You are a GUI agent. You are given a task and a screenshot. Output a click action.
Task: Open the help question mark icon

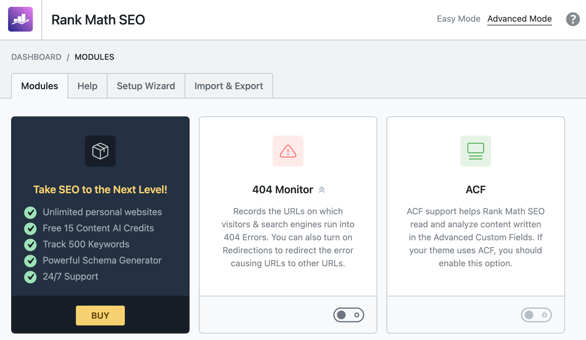click(x=573, y=19)
